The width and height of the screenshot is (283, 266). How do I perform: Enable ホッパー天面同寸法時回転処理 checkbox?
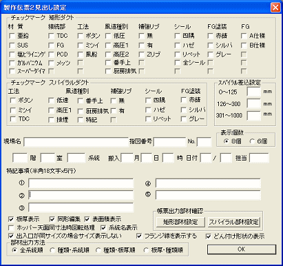11,228
